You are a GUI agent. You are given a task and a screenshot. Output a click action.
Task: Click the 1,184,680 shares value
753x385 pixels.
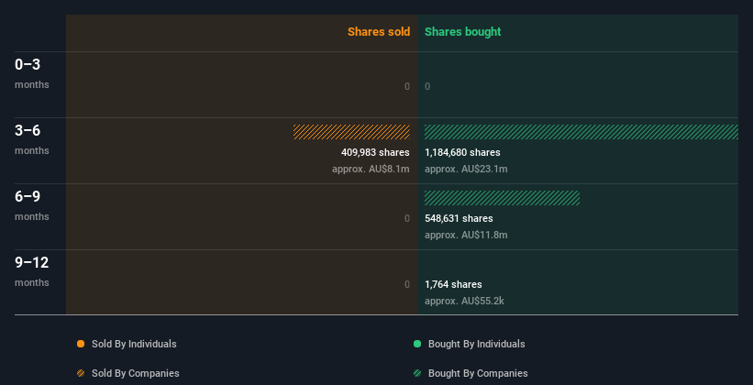coord(462,152)
